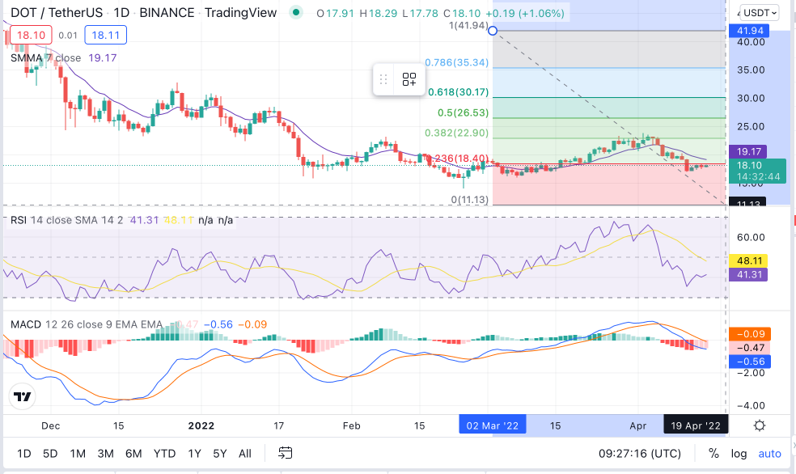Click the 0.5(26.53) Fibonacci level label

click(x=463, y=112)
